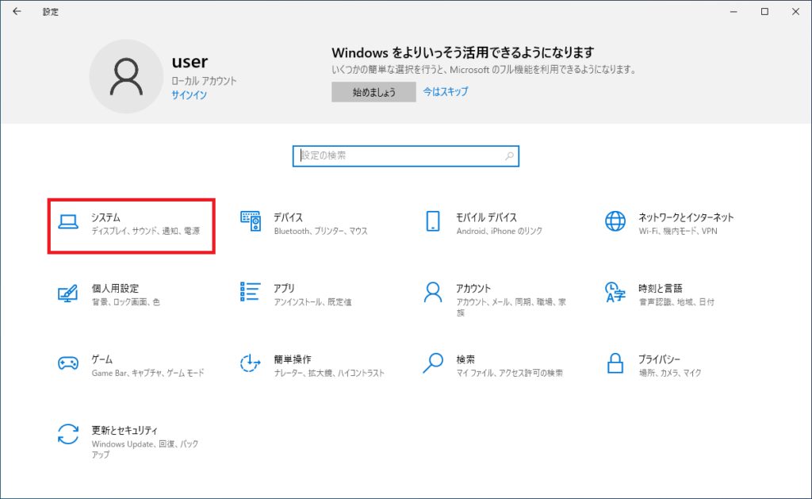
Task: Click the ゲーム controller icon
Action: pos(68,363)
